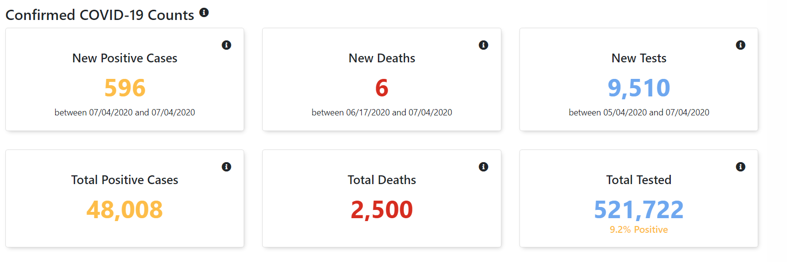Click the New Tests date range text
This screenshot has width=787, height=262.
click(x=639, y=112)
